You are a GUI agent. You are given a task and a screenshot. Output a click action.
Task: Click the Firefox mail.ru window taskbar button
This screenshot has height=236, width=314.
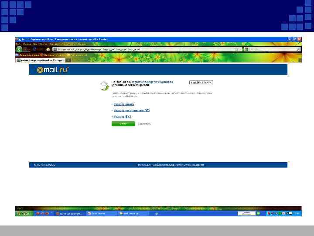[70, 214]
